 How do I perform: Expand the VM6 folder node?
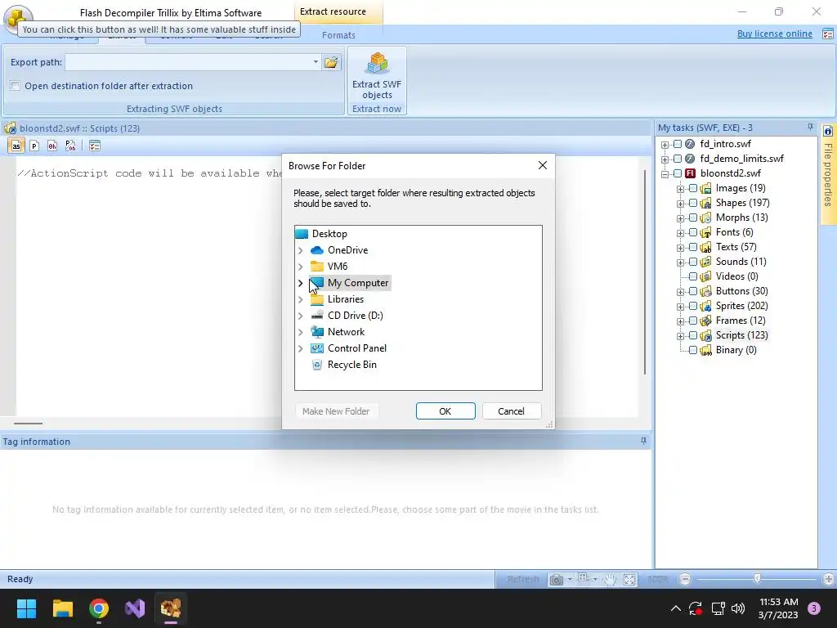tap(301, 267)
